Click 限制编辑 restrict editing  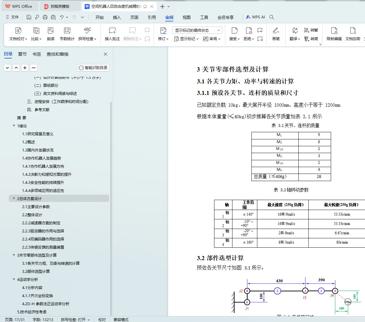[334, 34]
